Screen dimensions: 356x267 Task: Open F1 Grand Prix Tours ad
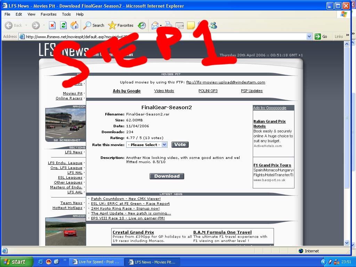click(x=272, y=165)
